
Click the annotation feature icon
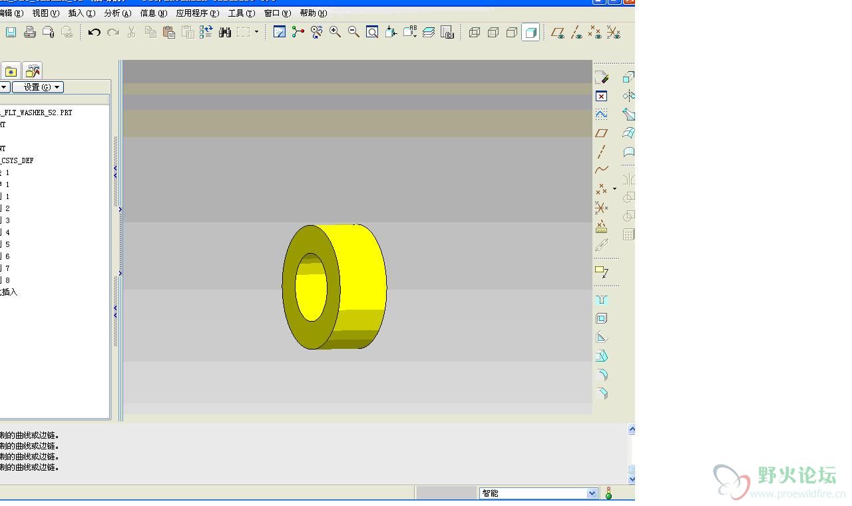[x=602, y=272]
